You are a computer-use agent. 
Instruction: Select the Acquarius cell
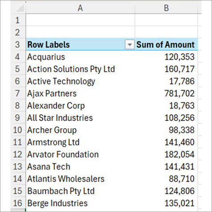pyautogui.click(x=80, y=57)
